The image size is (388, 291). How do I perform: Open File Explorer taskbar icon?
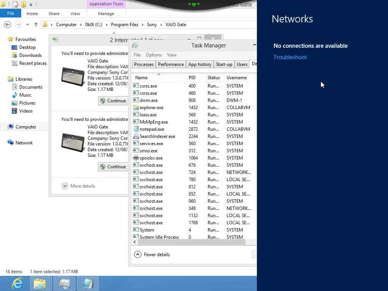39,283
